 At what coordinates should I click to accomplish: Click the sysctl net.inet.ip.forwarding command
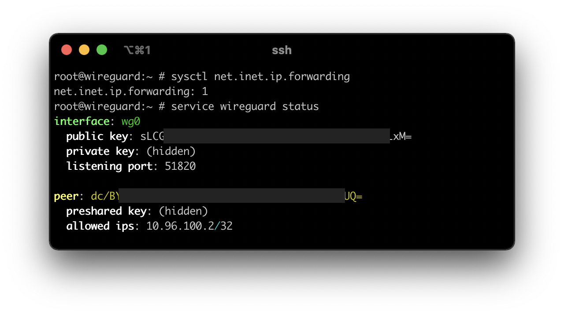click(260, 77)
